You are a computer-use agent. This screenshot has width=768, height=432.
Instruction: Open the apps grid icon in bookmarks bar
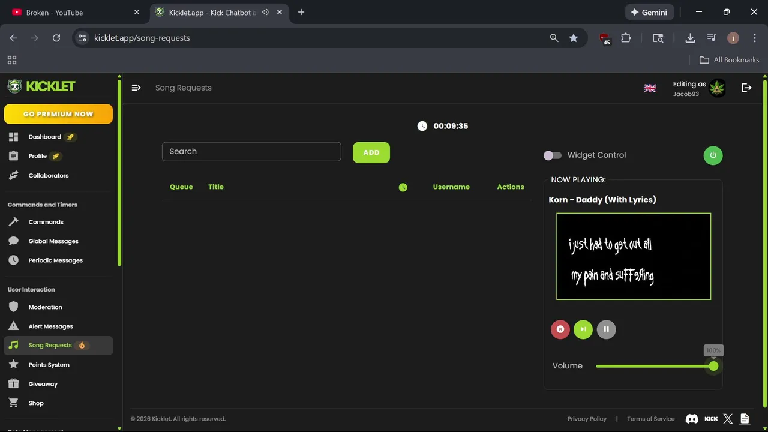point(12,60)
